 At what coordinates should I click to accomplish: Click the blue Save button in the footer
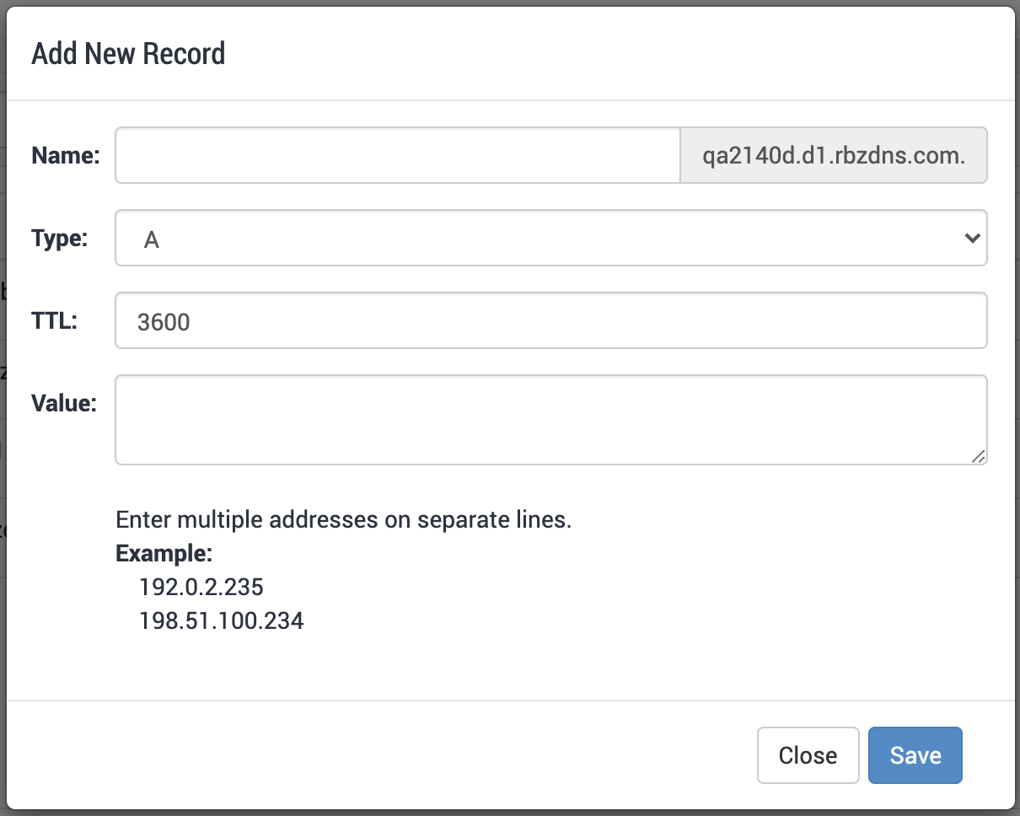click(x=915, y=755)
